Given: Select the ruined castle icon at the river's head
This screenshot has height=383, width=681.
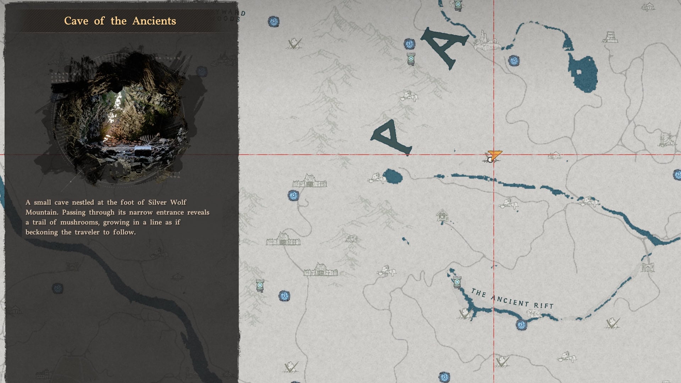Looking at the screenshot, I should [x=485, y=41].
